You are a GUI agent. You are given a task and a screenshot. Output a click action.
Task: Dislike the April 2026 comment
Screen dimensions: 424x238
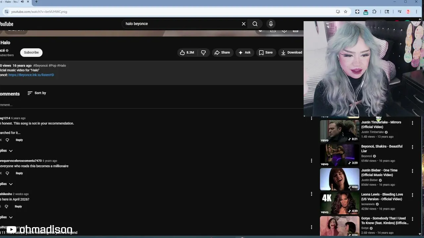click(x=6, y=207)
